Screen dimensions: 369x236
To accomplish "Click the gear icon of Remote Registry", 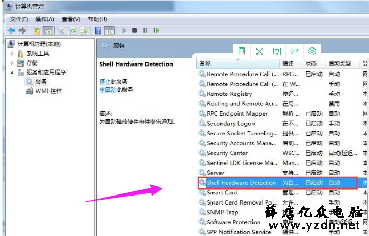I will (202, 94).
